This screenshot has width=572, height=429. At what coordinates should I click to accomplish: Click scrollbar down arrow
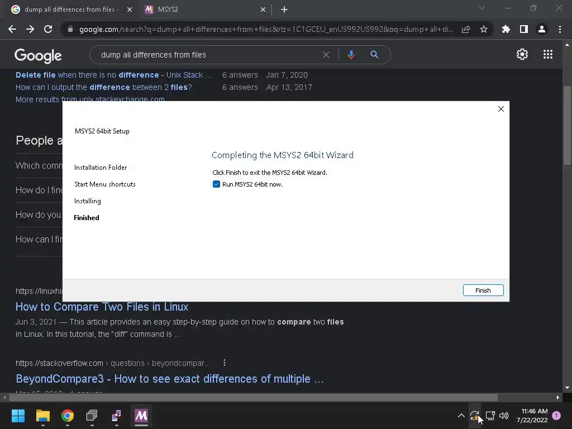(x=567, y=388)
